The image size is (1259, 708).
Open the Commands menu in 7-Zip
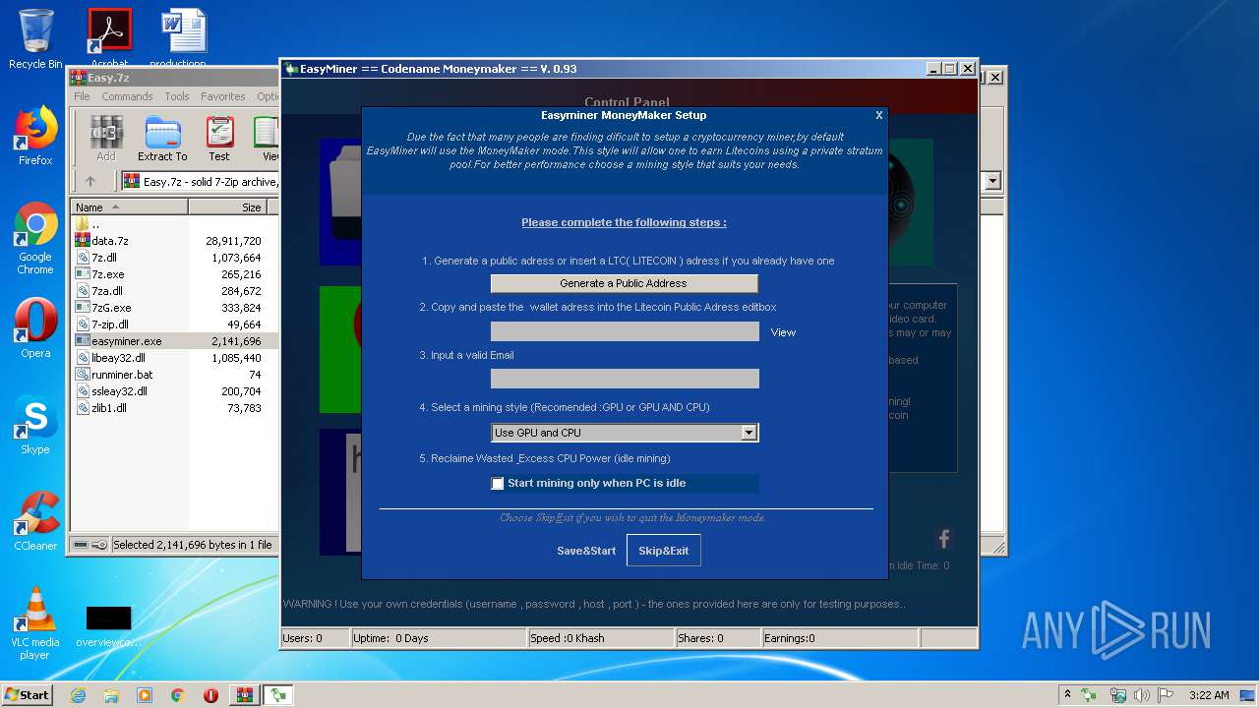127,96
